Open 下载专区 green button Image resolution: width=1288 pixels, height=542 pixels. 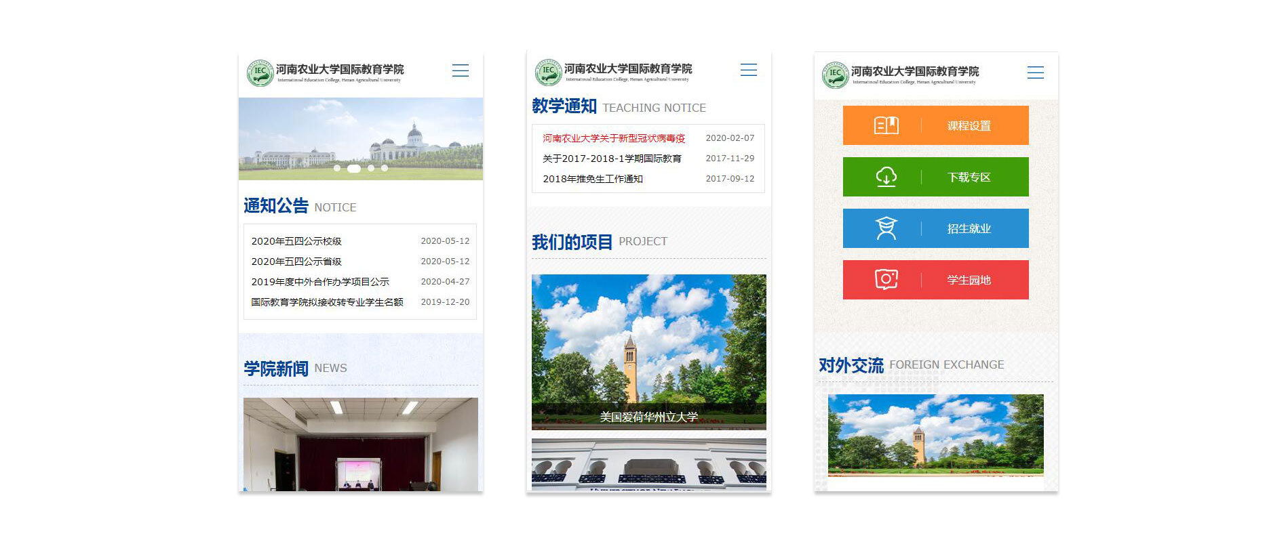pyautogui.click(x=935, y=177)
